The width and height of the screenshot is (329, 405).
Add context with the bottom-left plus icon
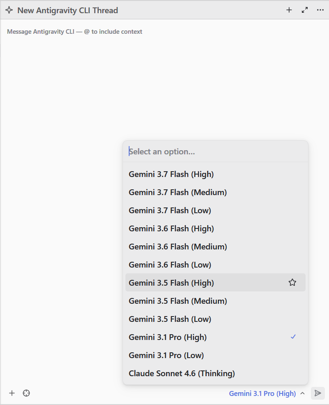[12, 393]
